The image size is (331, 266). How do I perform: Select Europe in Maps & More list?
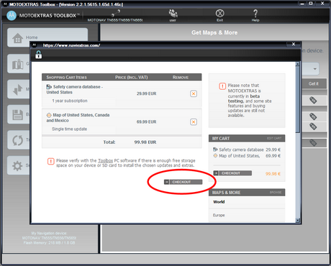219,215
